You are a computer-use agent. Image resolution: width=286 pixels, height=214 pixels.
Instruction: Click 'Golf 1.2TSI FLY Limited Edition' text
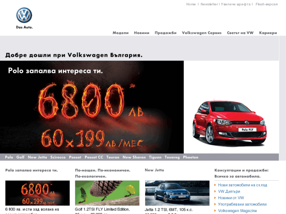pos(102,209)
